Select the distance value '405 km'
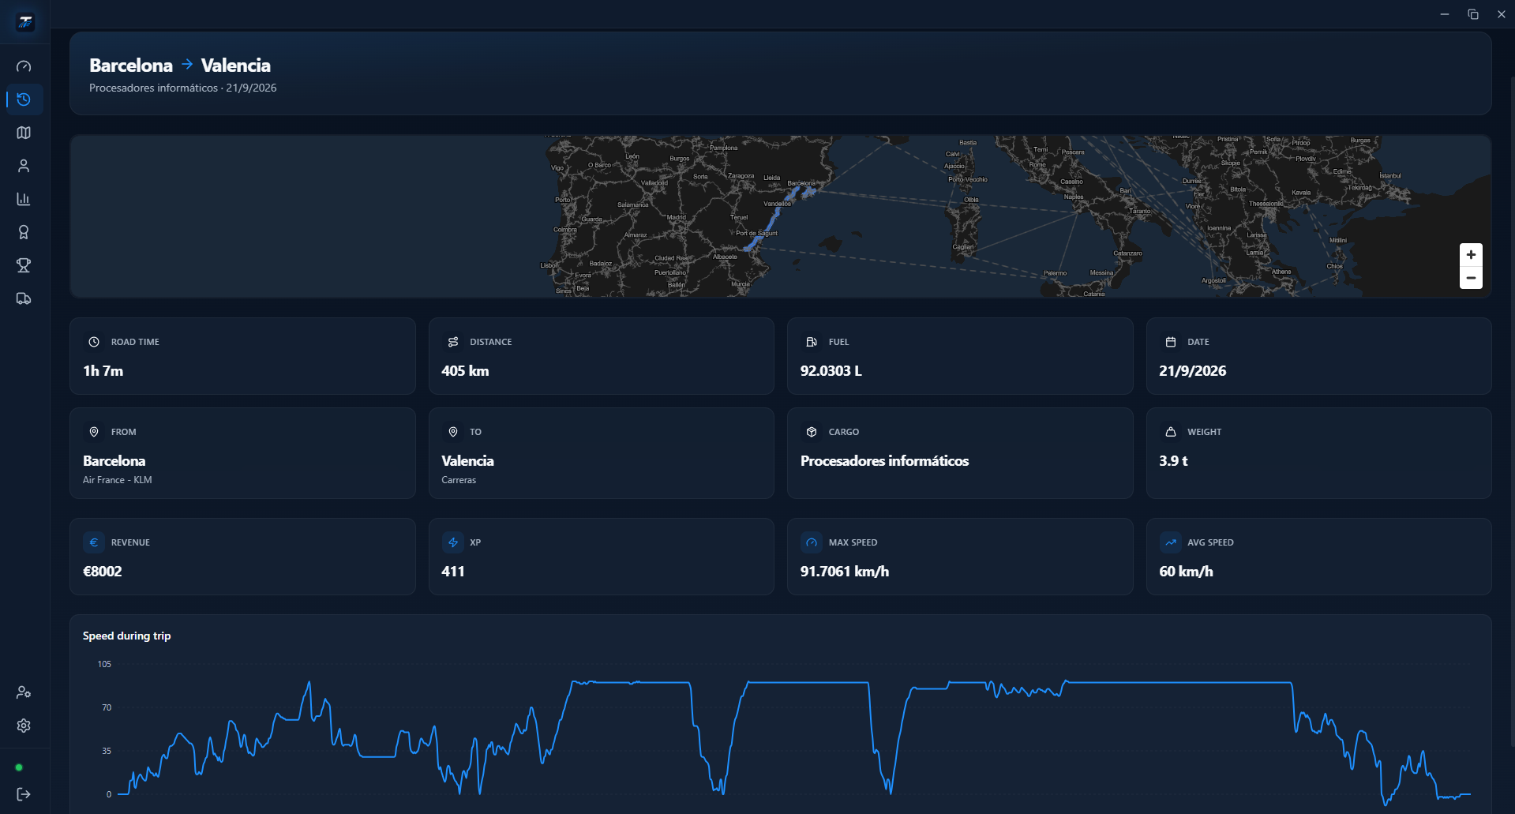The height and width of the screenshot is (814, 1515). point(465,371)
